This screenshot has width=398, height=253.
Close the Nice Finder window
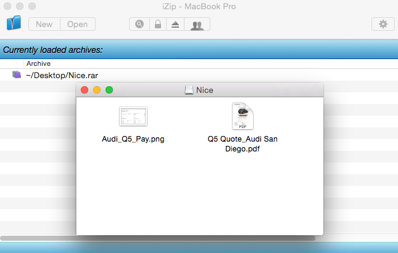coord(85,90)
